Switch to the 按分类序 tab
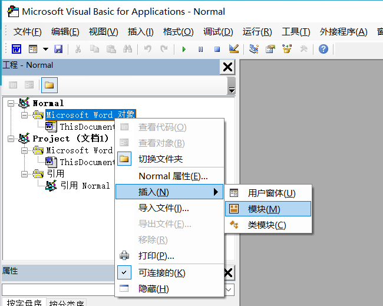 point(67,303)
